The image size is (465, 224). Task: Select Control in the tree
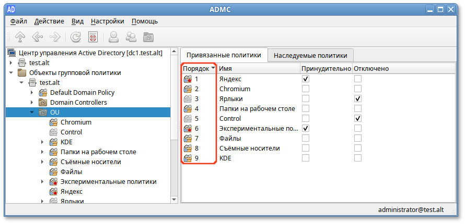pos(71,132)
